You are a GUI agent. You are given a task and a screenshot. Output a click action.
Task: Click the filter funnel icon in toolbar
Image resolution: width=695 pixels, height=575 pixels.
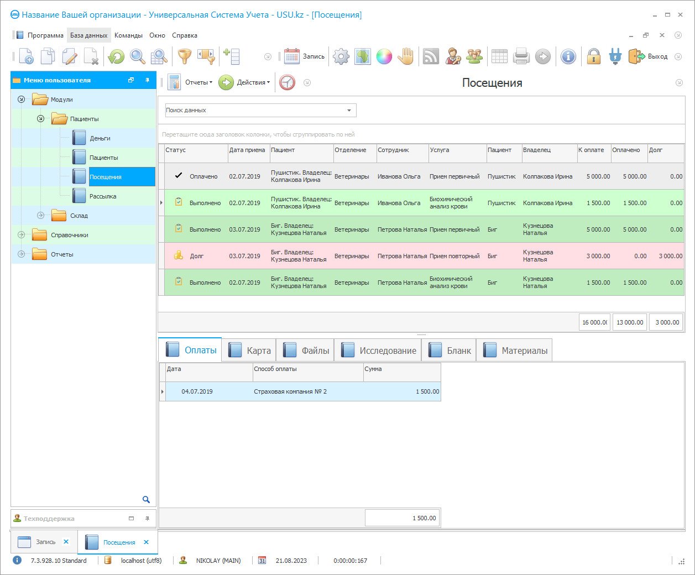184,56
